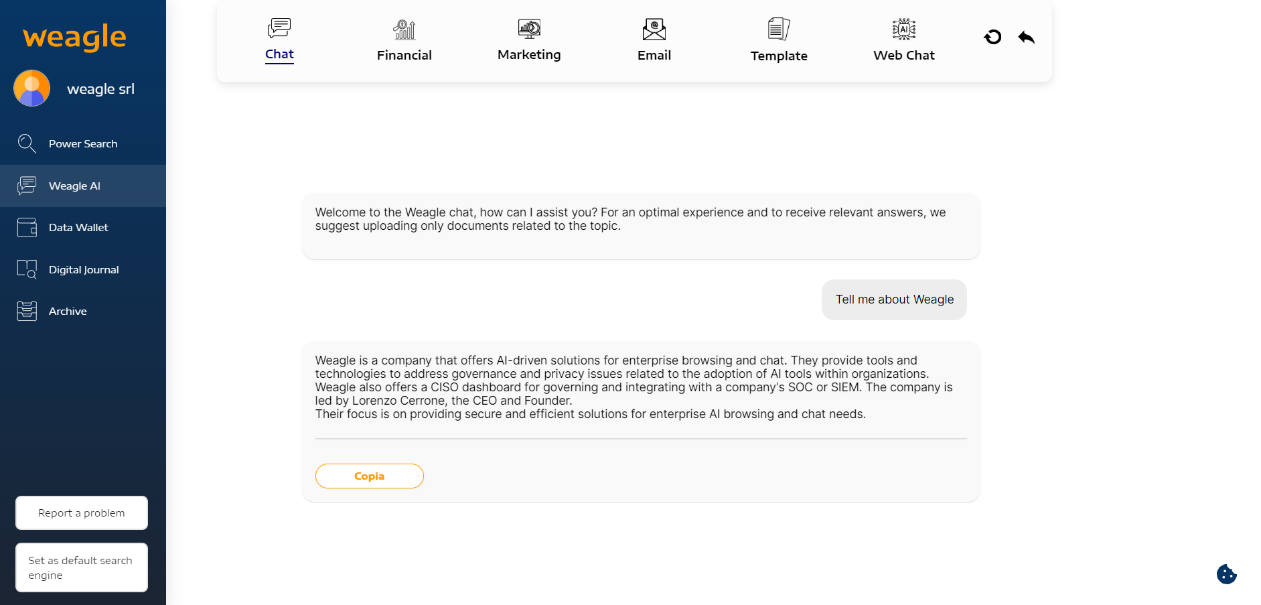The width and height of the screenshot is (1261, 605).
Task: Select the Financial analysis icon
Action: pos(404,29)
